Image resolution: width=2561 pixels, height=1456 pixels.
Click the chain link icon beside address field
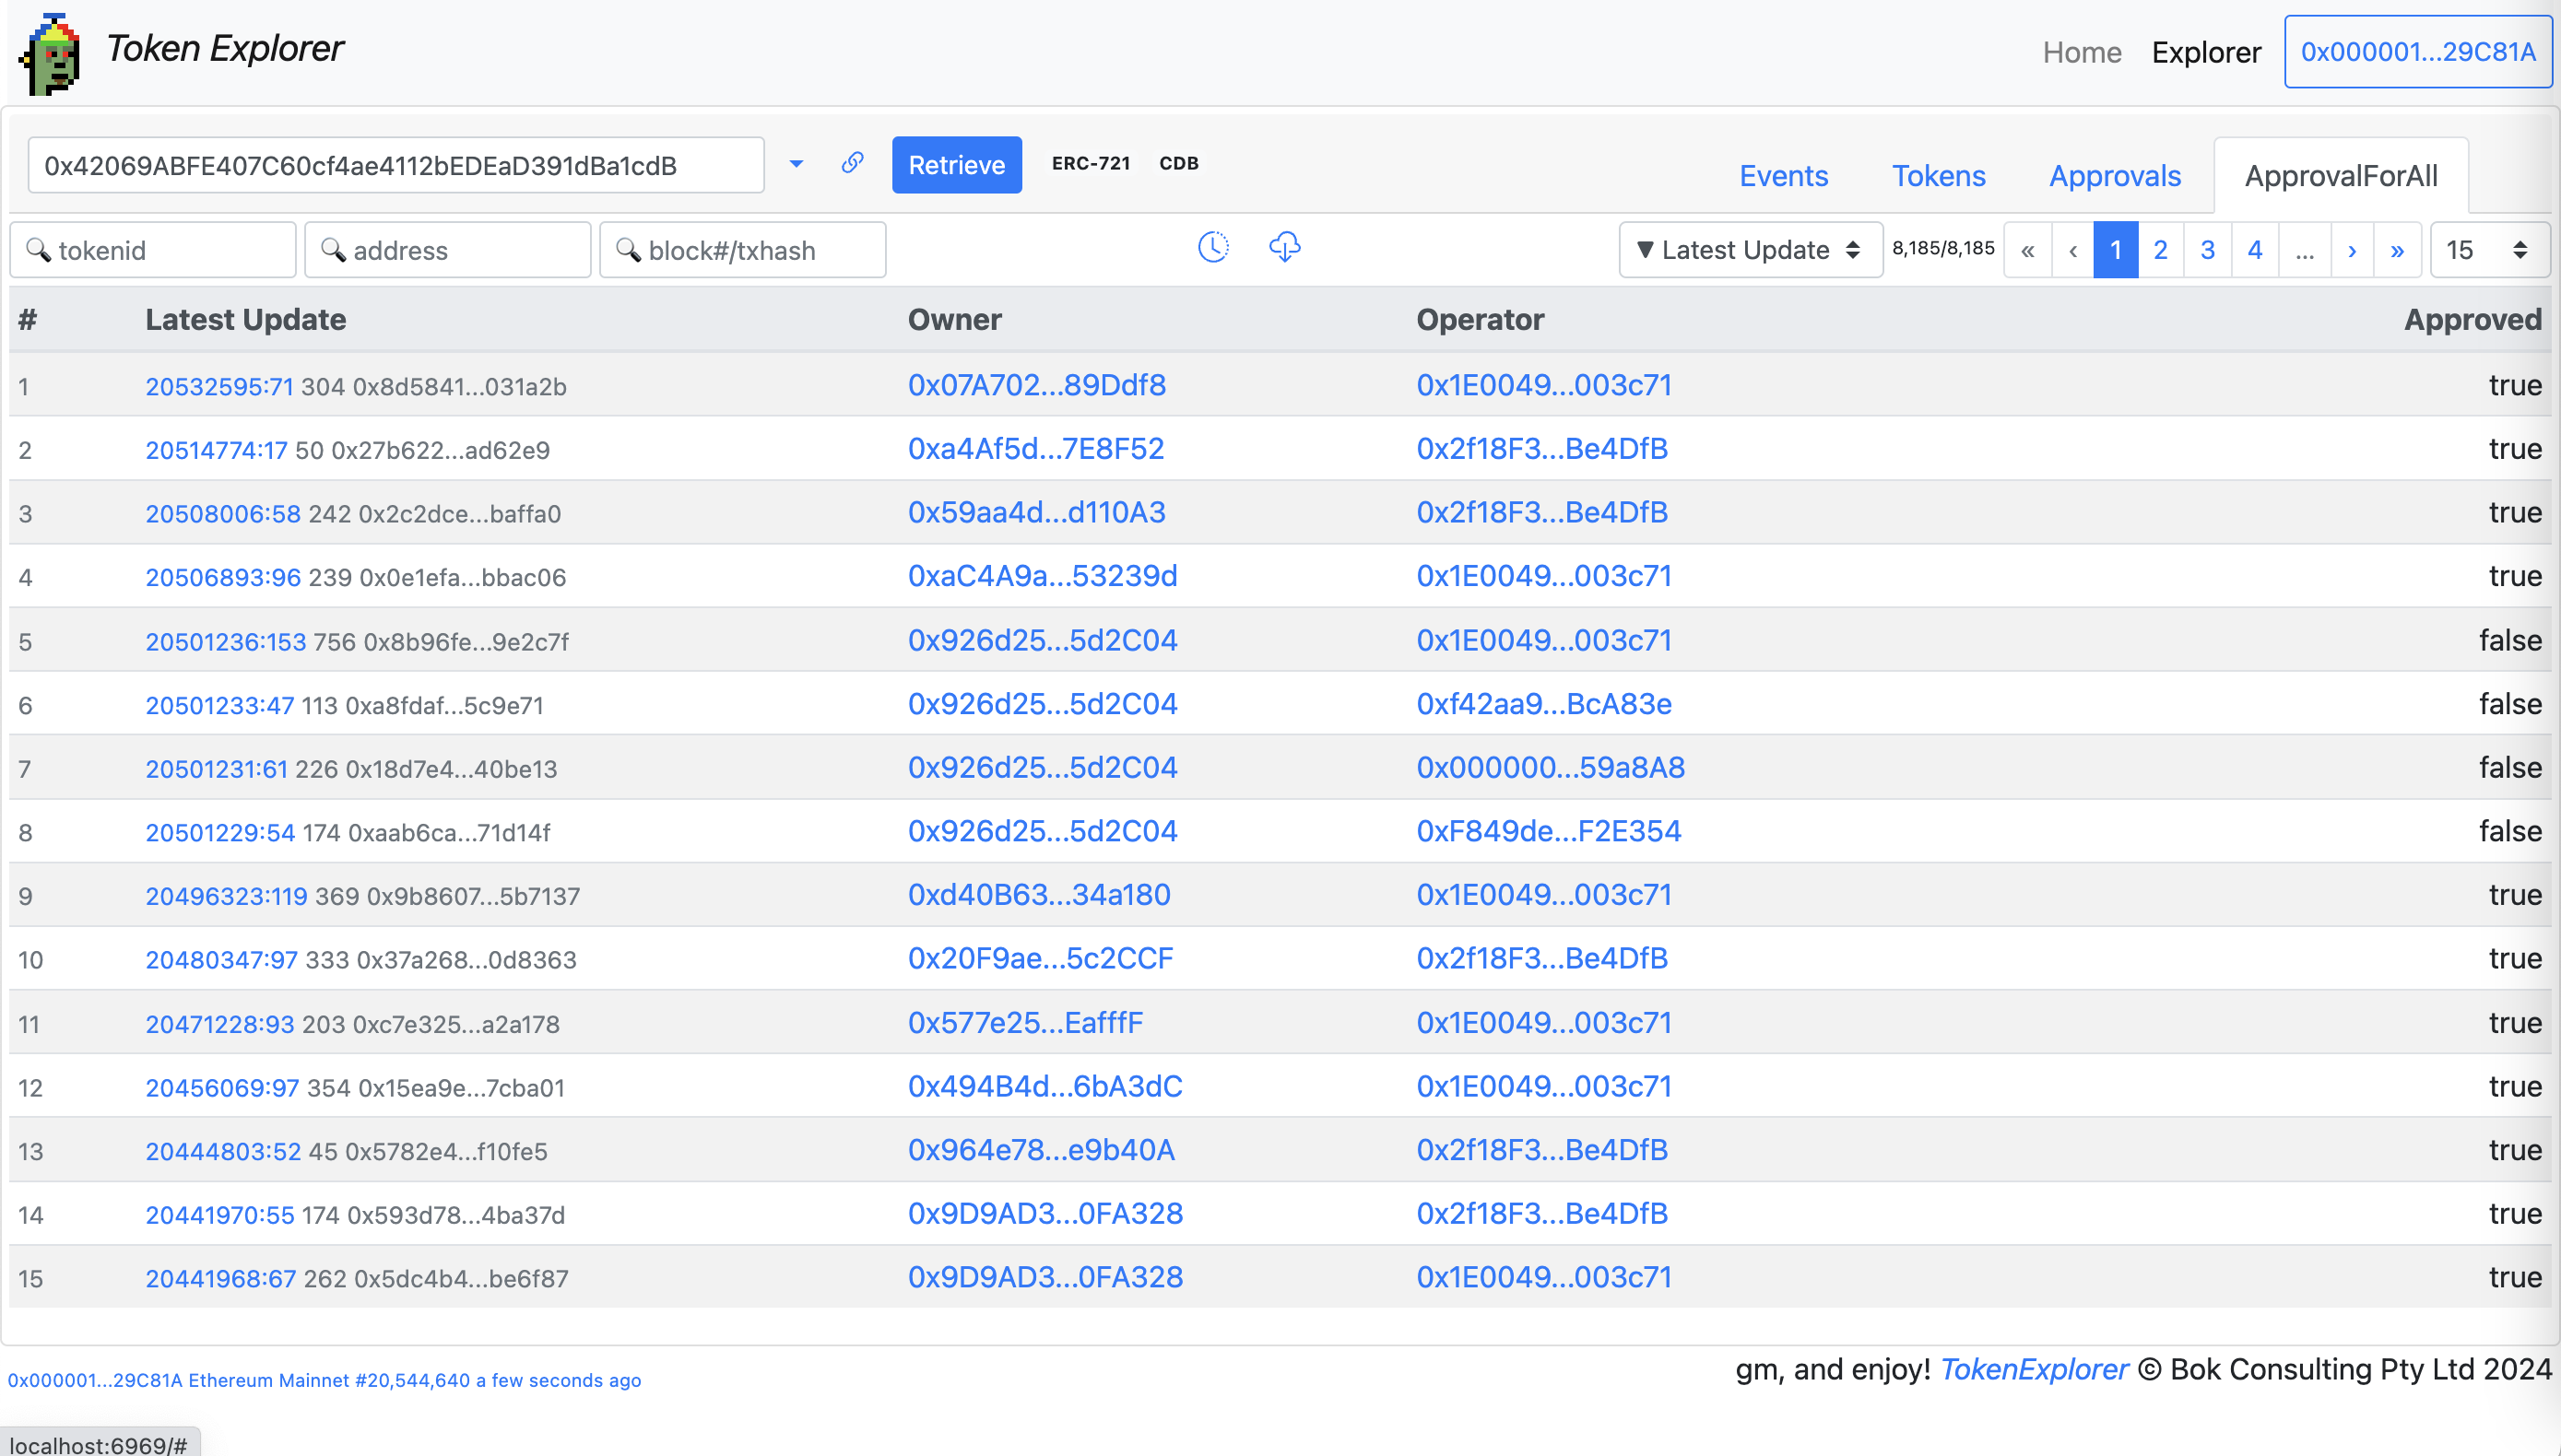[x=853, y=163]
